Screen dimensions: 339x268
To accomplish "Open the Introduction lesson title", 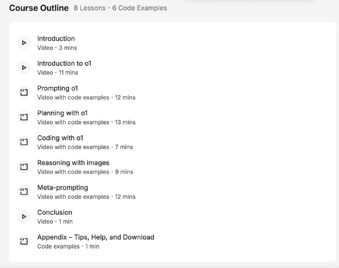I will (x=56, y=39).
